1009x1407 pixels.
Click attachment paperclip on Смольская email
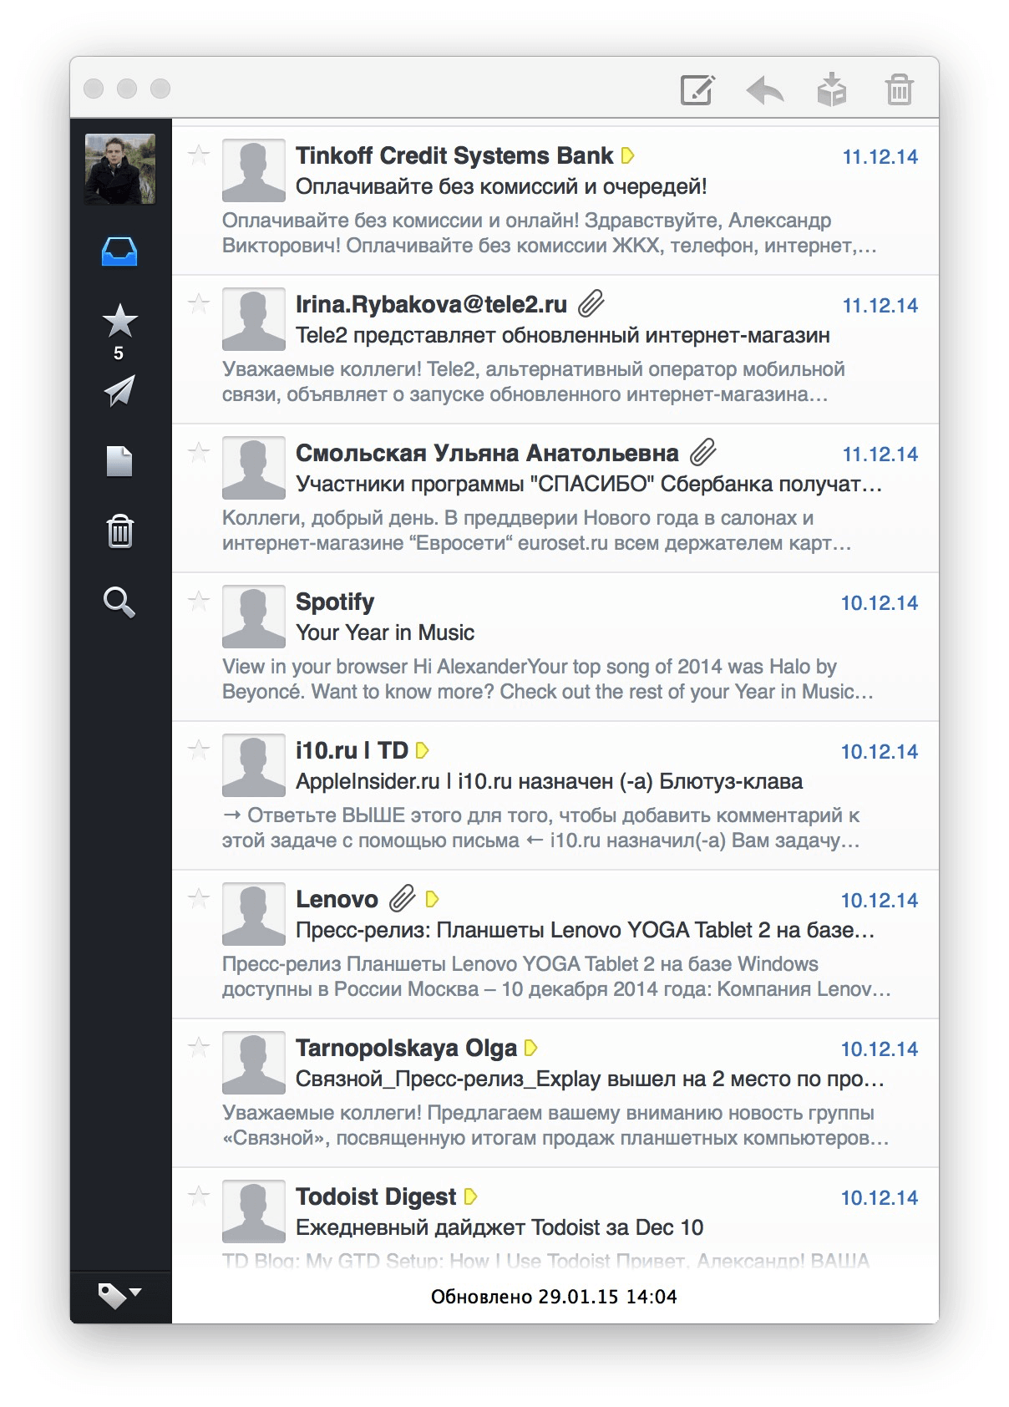702,452
